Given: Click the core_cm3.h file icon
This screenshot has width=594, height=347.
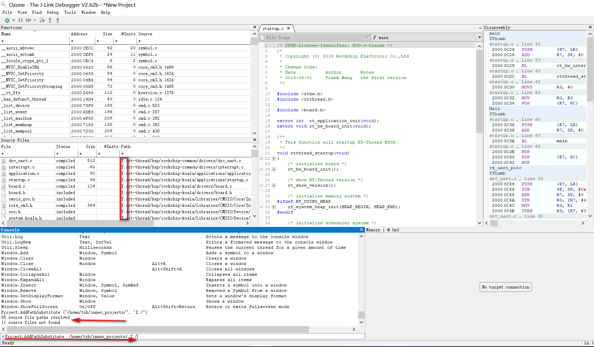Looking at the screenshot, I should click(x=4, y=205).
